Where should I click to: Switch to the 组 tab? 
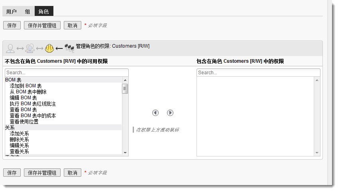[28, 12]
